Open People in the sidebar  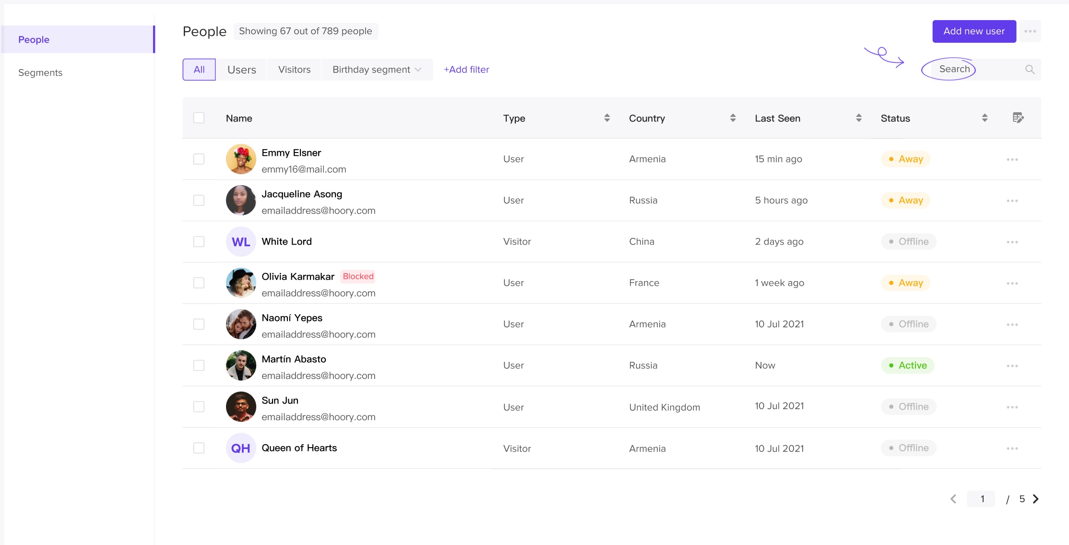pyautogui.click(x=78, y=39)
